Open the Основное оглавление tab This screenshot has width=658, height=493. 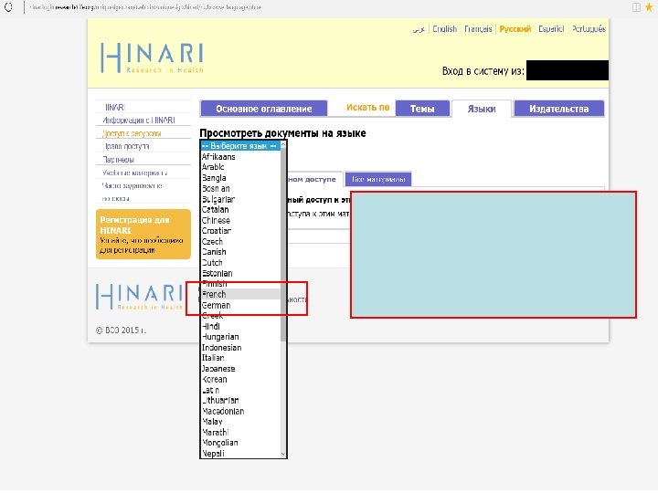pyautogui.click(x=263, y=109)
